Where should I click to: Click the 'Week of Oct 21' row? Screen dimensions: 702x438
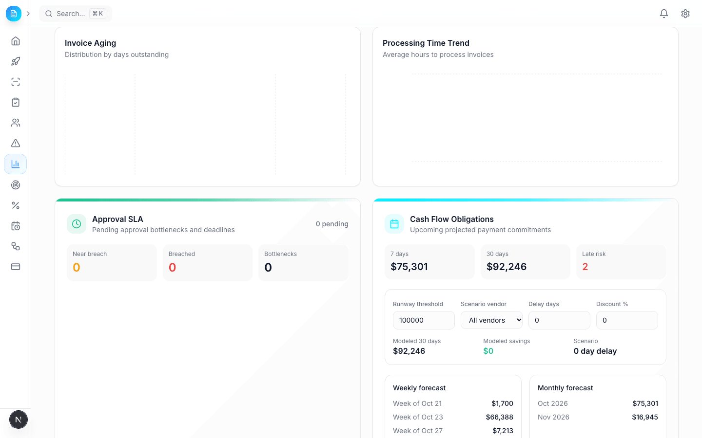453,403
